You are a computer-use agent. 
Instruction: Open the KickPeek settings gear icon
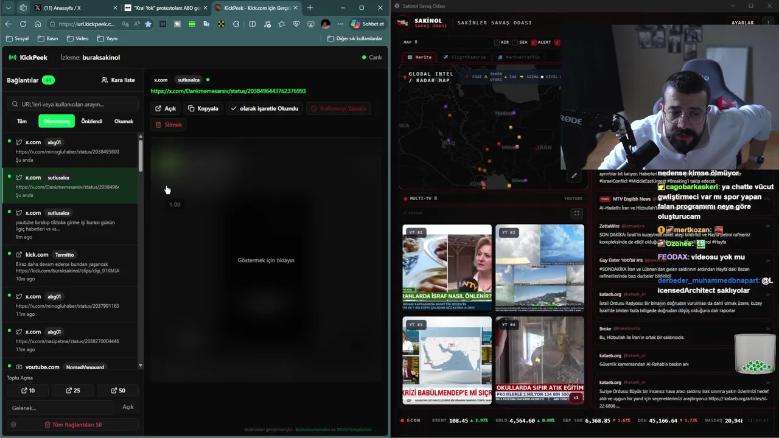click(x=13, y=425)
